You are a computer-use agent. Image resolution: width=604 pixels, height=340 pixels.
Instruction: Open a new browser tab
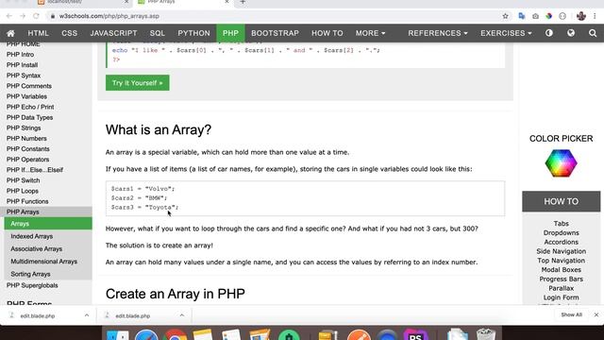tap(243, 2)
